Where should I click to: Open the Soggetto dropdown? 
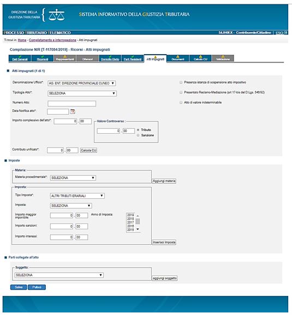pos(59,275)
